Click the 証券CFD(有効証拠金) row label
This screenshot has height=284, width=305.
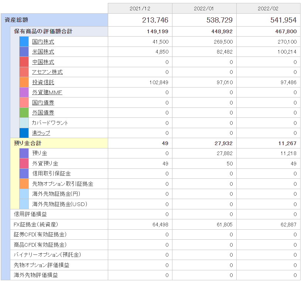pos(40,235)
